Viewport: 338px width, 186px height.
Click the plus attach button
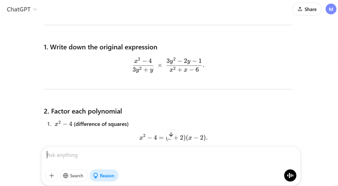[x=51, y=175]
